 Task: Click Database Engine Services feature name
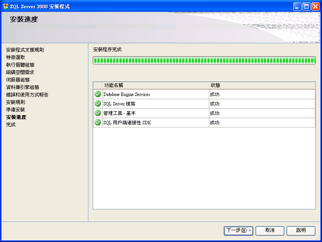(127, 94)
